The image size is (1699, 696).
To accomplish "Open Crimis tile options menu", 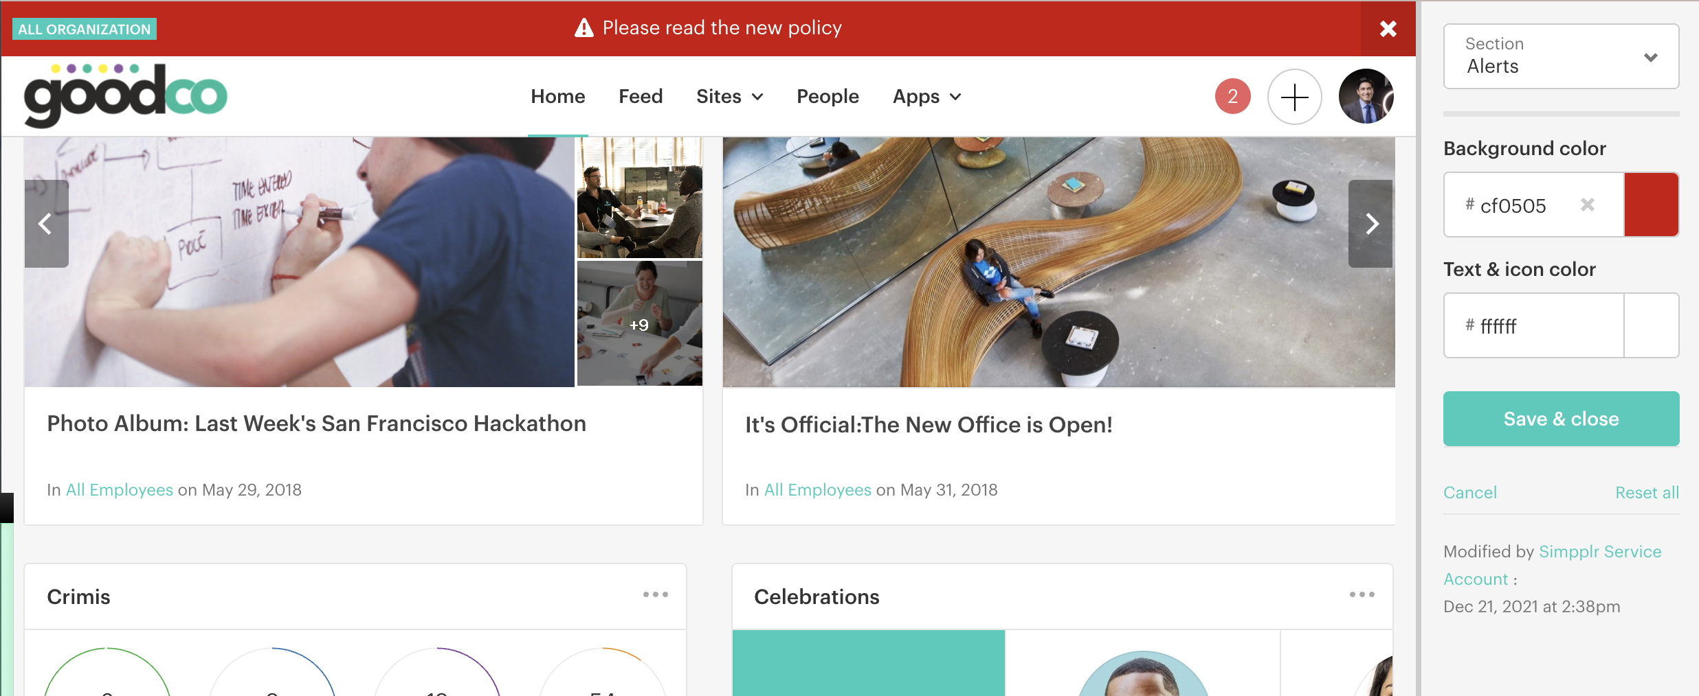I will tap(655, 595).
